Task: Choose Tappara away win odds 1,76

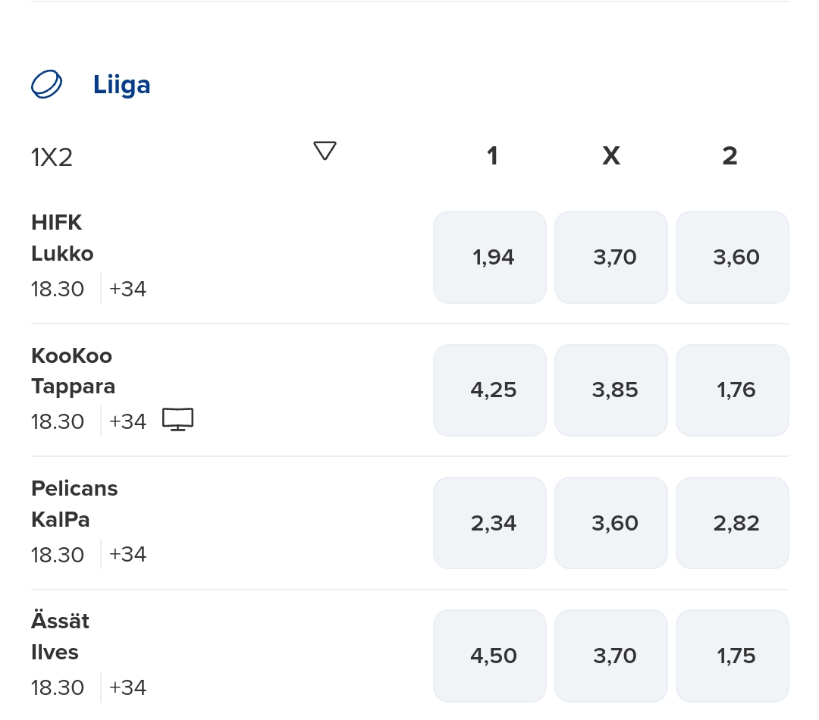Action: pos(733,390)
